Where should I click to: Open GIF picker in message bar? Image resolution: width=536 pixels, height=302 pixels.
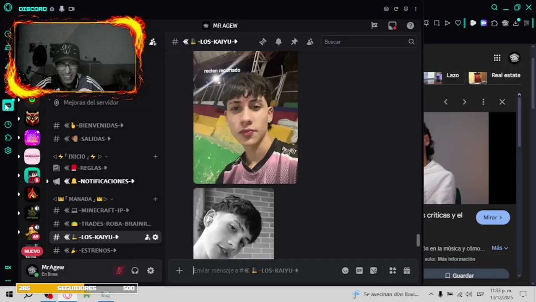click(x=359, y=271)
